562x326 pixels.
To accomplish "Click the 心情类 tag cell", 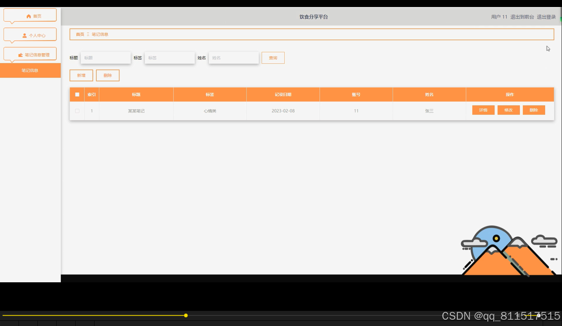I will pos(210,111).
